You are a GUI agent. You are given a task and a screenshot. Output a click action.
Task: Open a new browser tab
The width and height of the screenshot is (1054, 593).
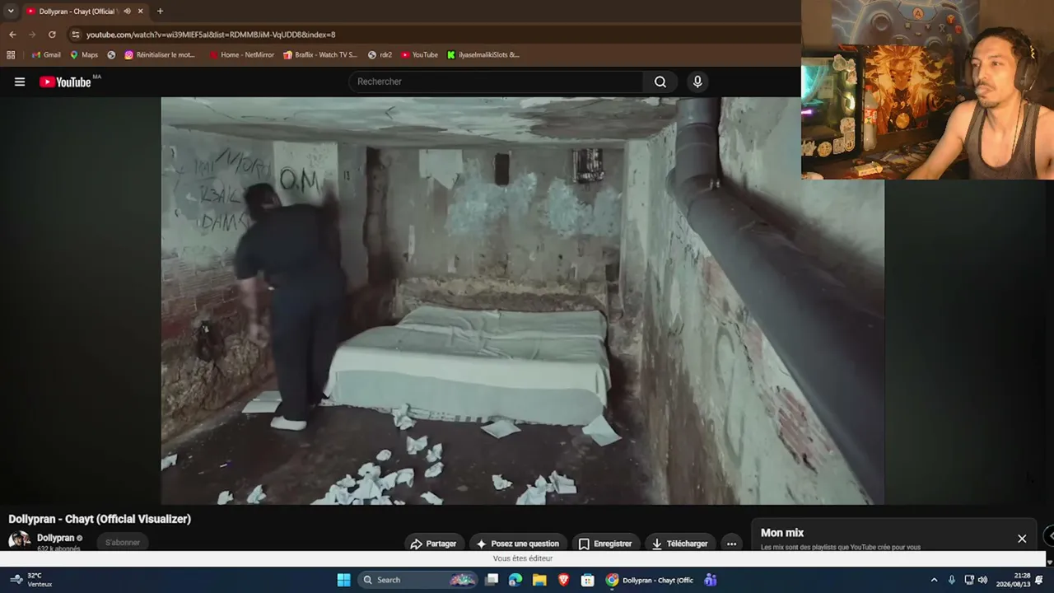pos(160,12)
